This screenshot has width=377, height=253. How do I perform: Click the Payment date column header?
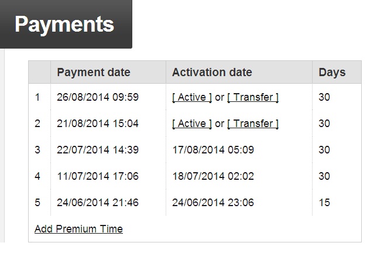coord(94,73)
